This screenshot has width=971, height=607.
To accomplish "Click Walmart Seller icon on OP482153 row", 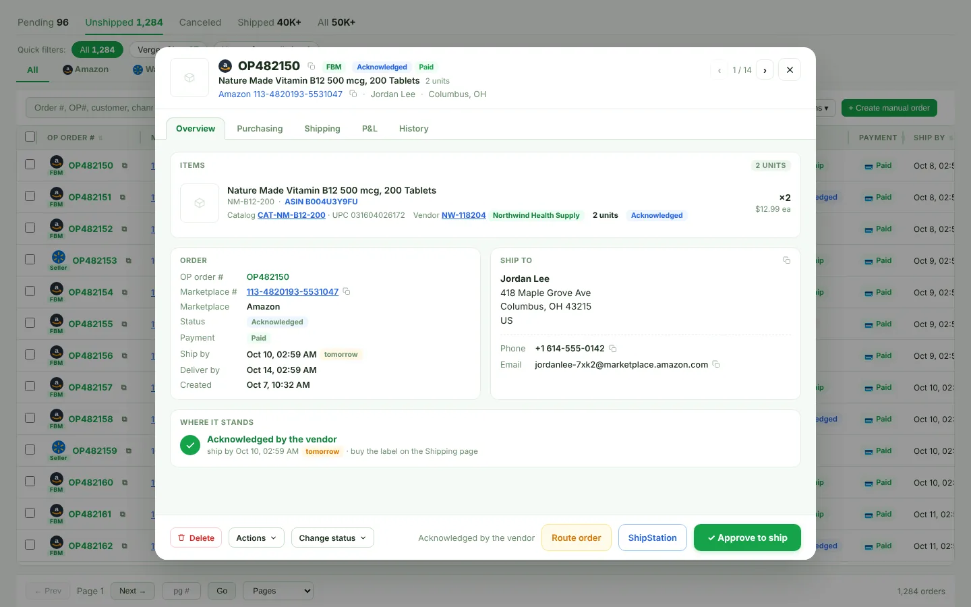I will [59, 256].
